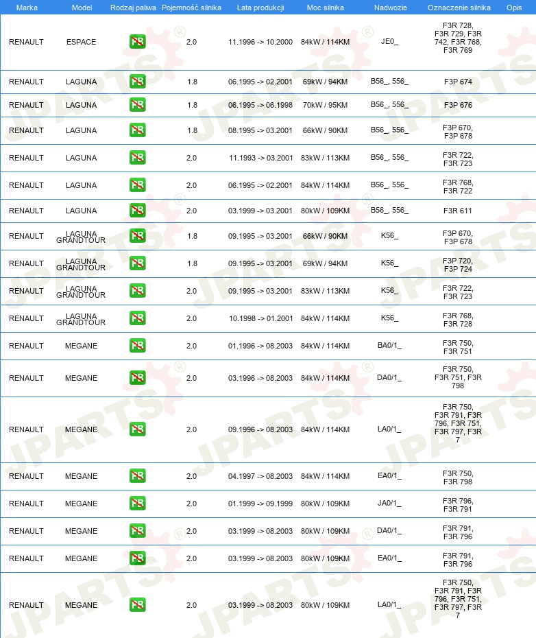Click the fuel icon for MEGANE DA0/1_ 80kW / 109KM

coord(138,530)
